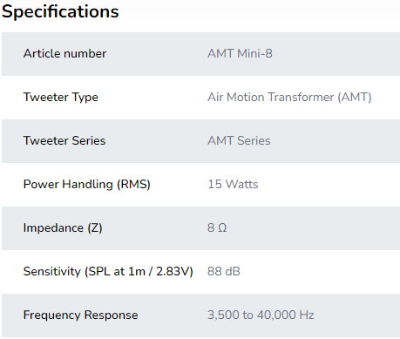
Task: Click the 3,500 to 40,000 Hz value
Action: pos(261,315)
